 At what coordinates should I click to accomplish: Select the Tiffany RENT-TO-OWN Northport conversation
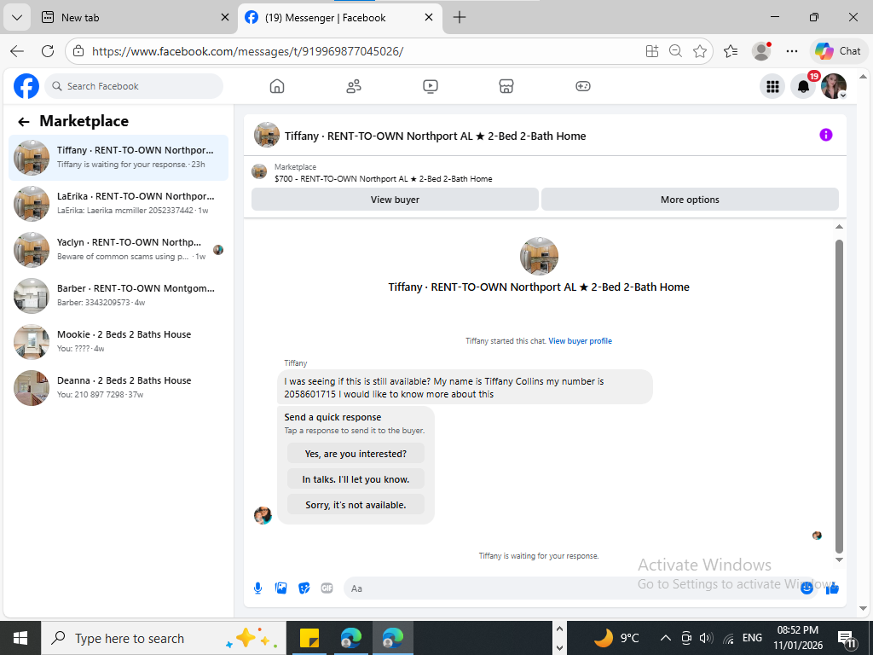[118, 158]
